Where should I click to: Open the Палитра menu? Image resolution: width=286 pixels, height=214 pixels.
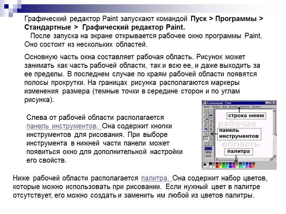click(x=245, y=107)
